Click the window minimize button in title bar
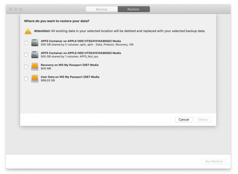 point(16,9)
